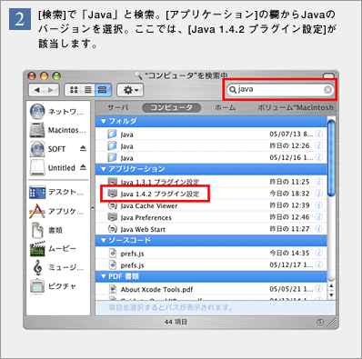Select Java Preferences
The width and height of the screenshot is (362, 359).
[x=211, y=217]
